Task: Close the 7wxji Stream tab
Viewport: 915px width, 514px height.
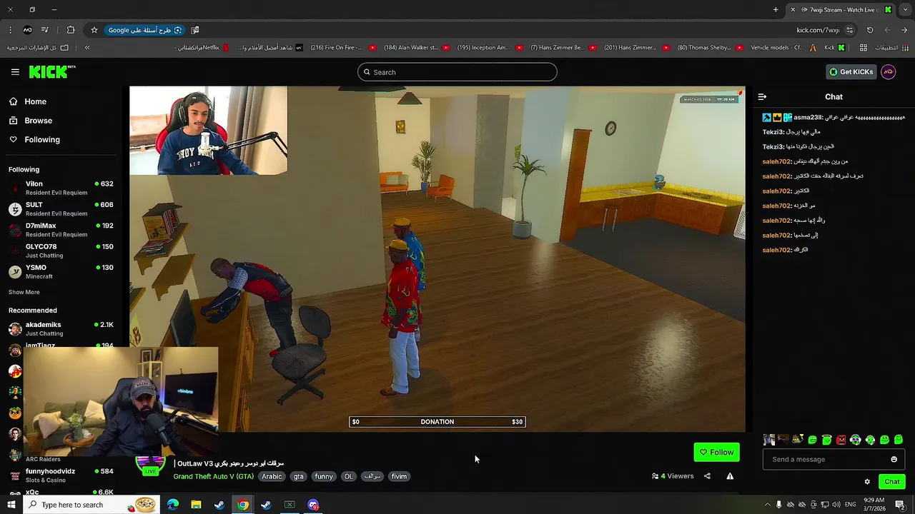Action: (792, 9)
